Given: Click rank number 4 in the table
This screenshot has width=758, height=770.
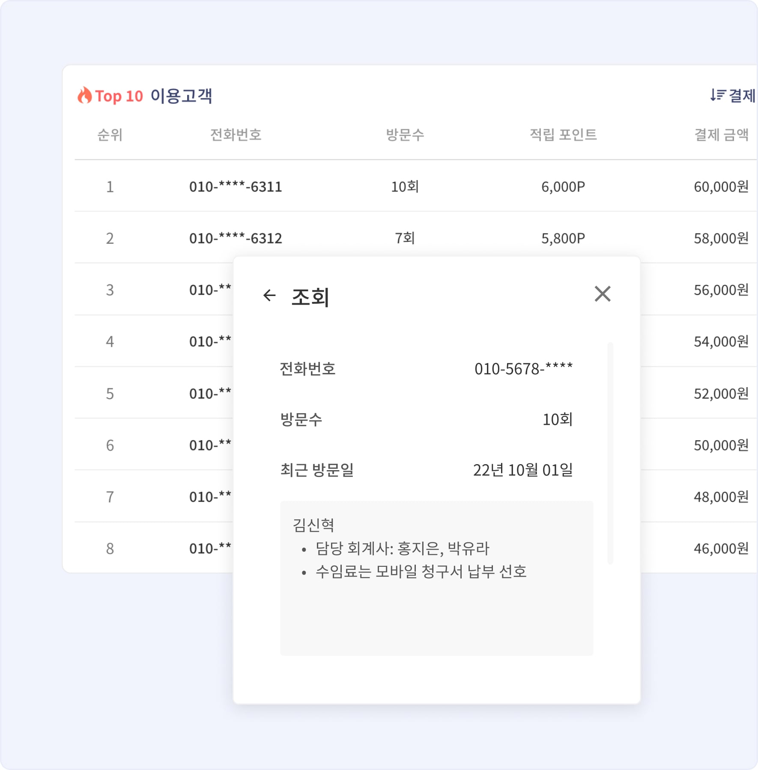Looking at the screenshot, I should point(110,341).
